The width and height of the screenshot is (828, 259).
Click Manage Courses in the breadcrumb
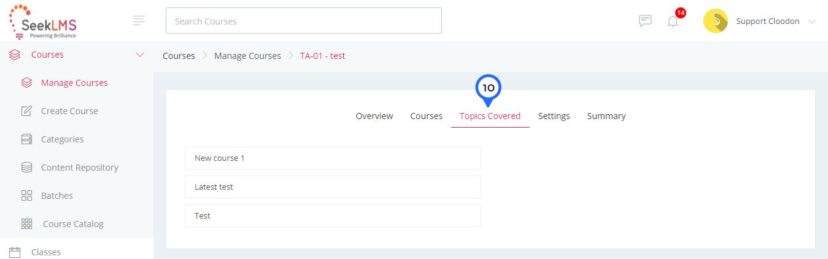(247, 56)
